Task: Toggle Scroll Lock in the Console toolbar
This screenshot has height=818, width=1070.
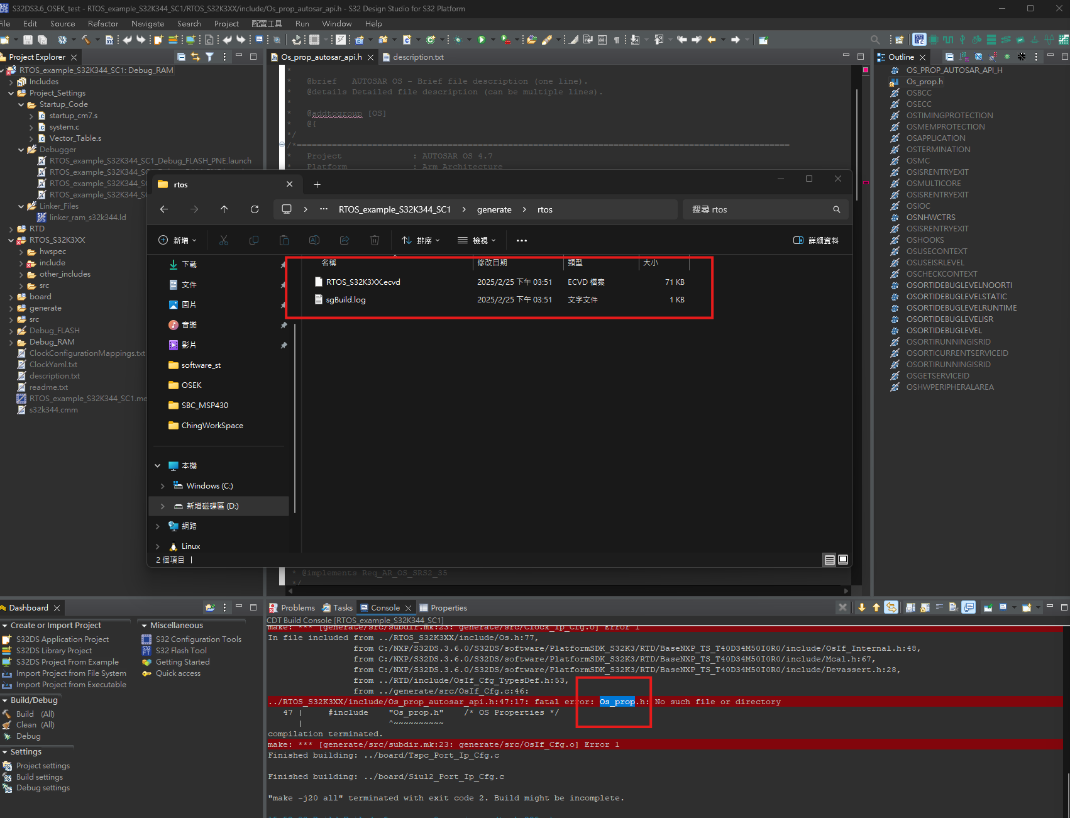Action: tap(925, 608)
